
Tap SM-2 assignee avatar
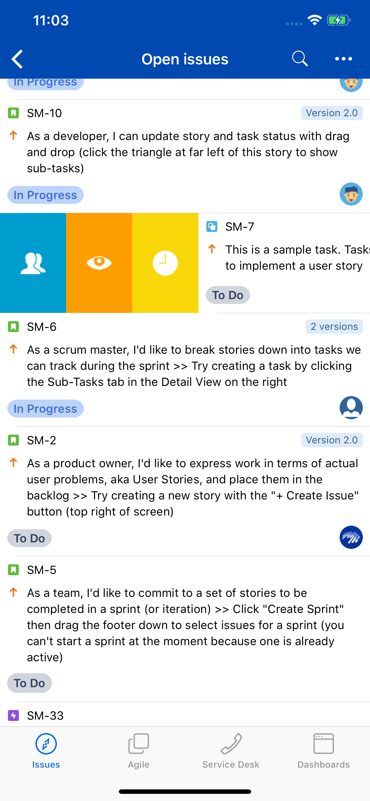(351, 537)
